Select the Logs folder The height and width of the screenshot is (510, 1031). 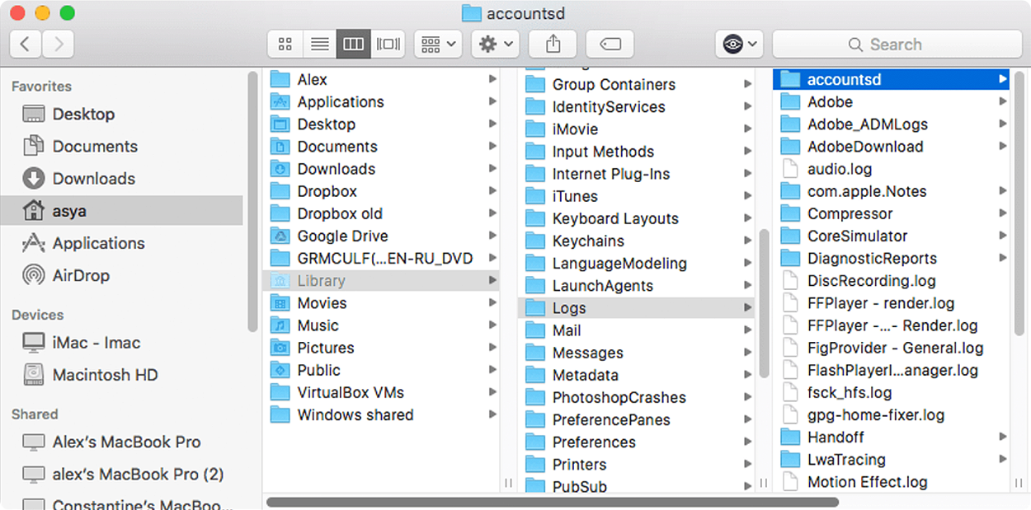coord(638,308)
